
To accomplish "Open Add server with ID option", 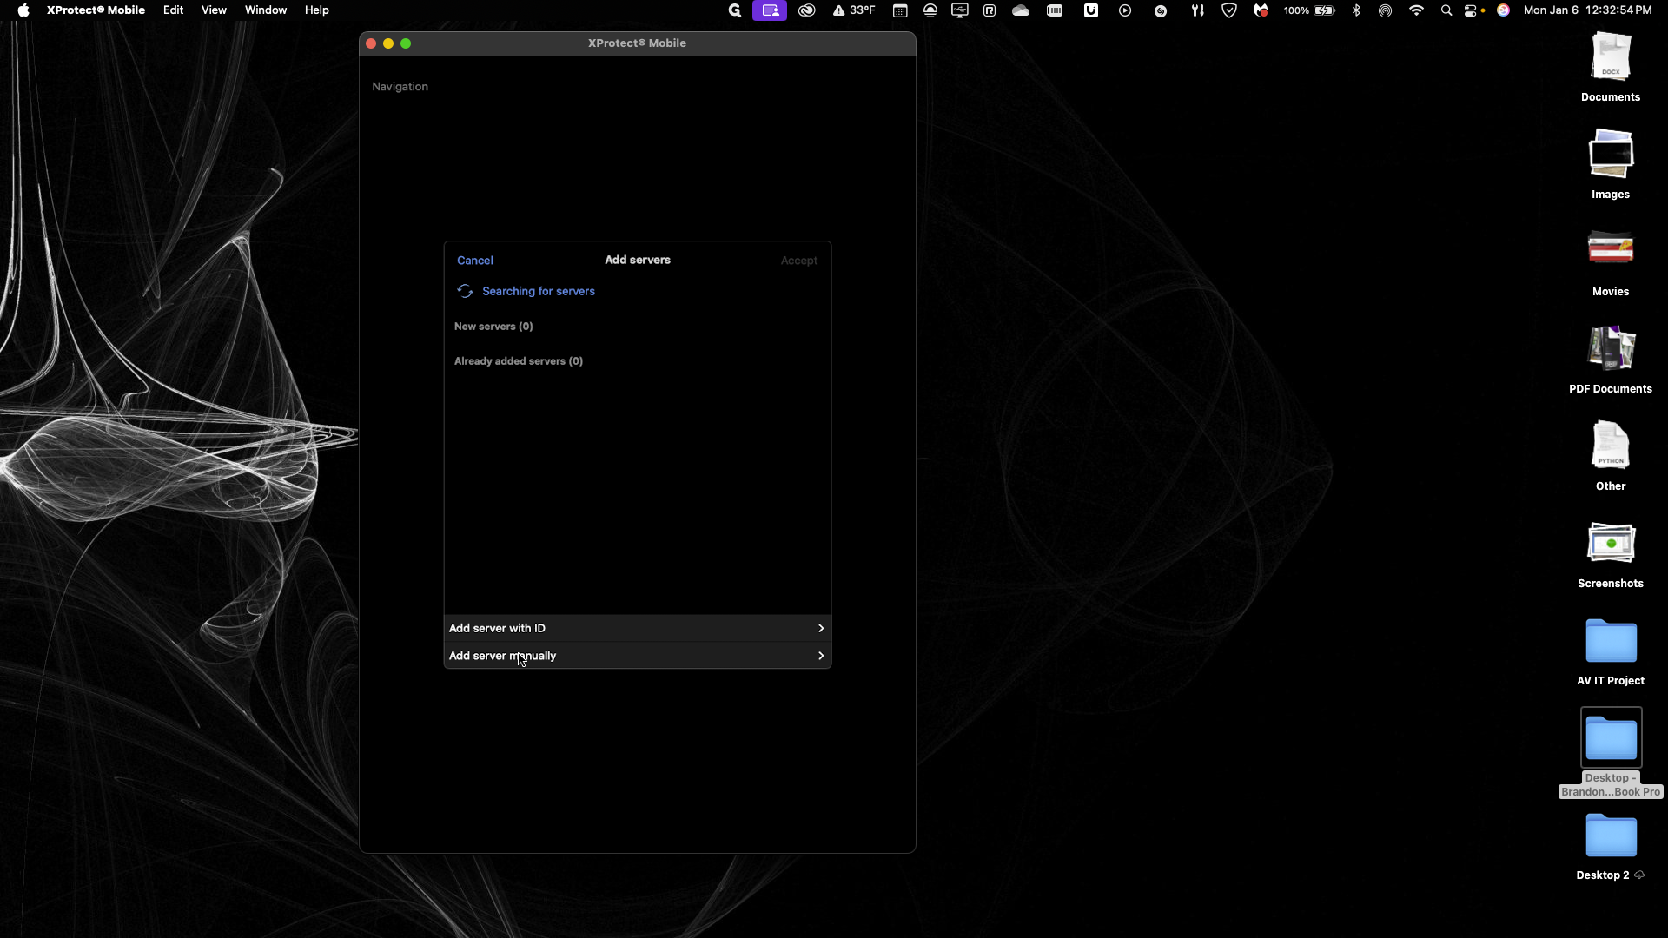I will click(637, 628).
